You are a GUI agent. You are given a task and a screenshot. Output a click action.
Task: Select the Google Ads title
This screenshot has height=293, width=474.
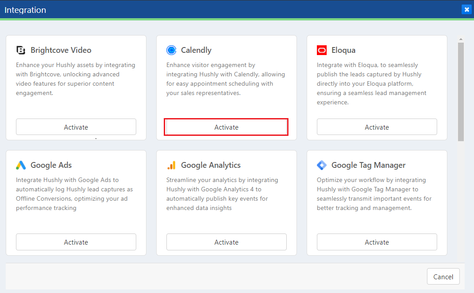[x=51, y=165]
